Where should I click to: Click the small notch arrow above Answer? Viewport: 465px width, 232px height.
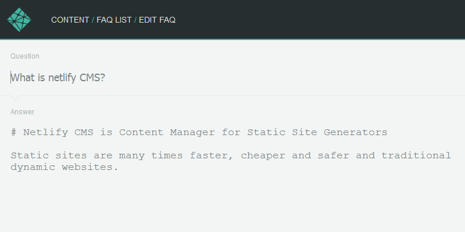[x=15, y=97]
